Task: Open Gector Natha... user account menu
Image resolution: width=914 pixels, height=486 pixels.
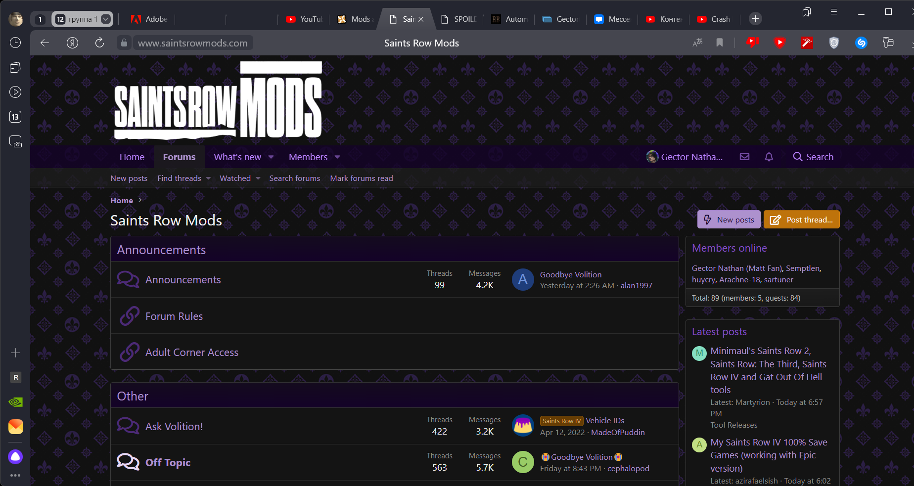Action: (x=685, y=157)
